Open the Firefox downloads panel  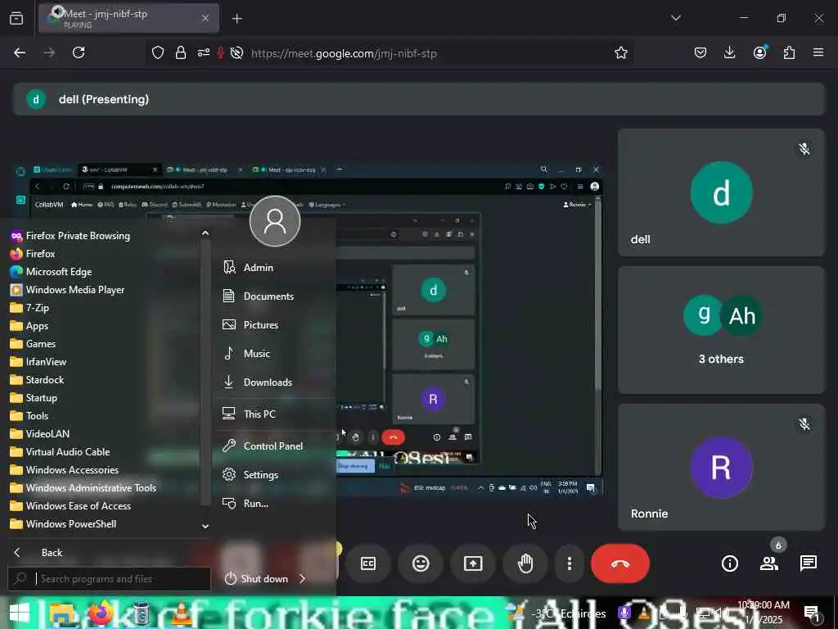click(729, 52)
